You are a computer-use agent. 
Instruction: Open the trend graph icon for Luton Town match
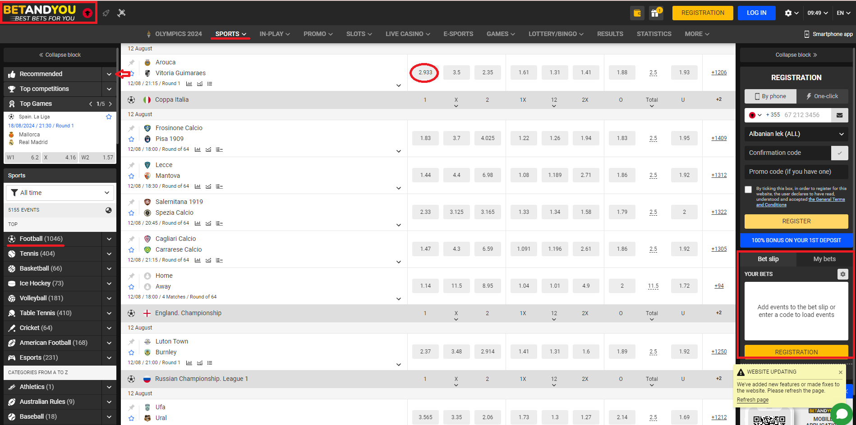tap(200, 363)
